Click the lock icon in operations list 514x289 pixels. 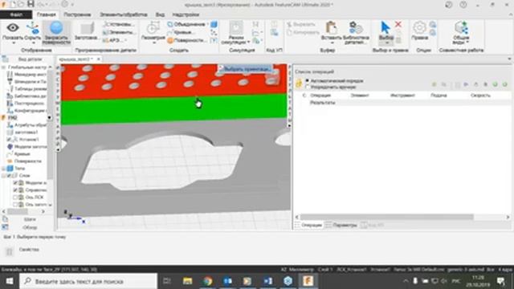pyautogui.click(x=299, y=83)
